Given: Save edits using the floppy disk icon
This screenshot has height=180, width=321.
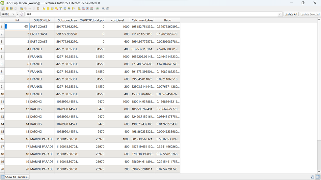Looking at the screenshot, I should (11, 9).
